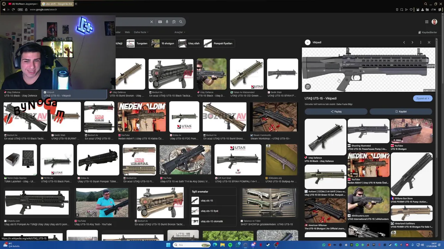Start a voice search with the microphone
This screenshot has width=444, height=249.
[x=167, y=22]
